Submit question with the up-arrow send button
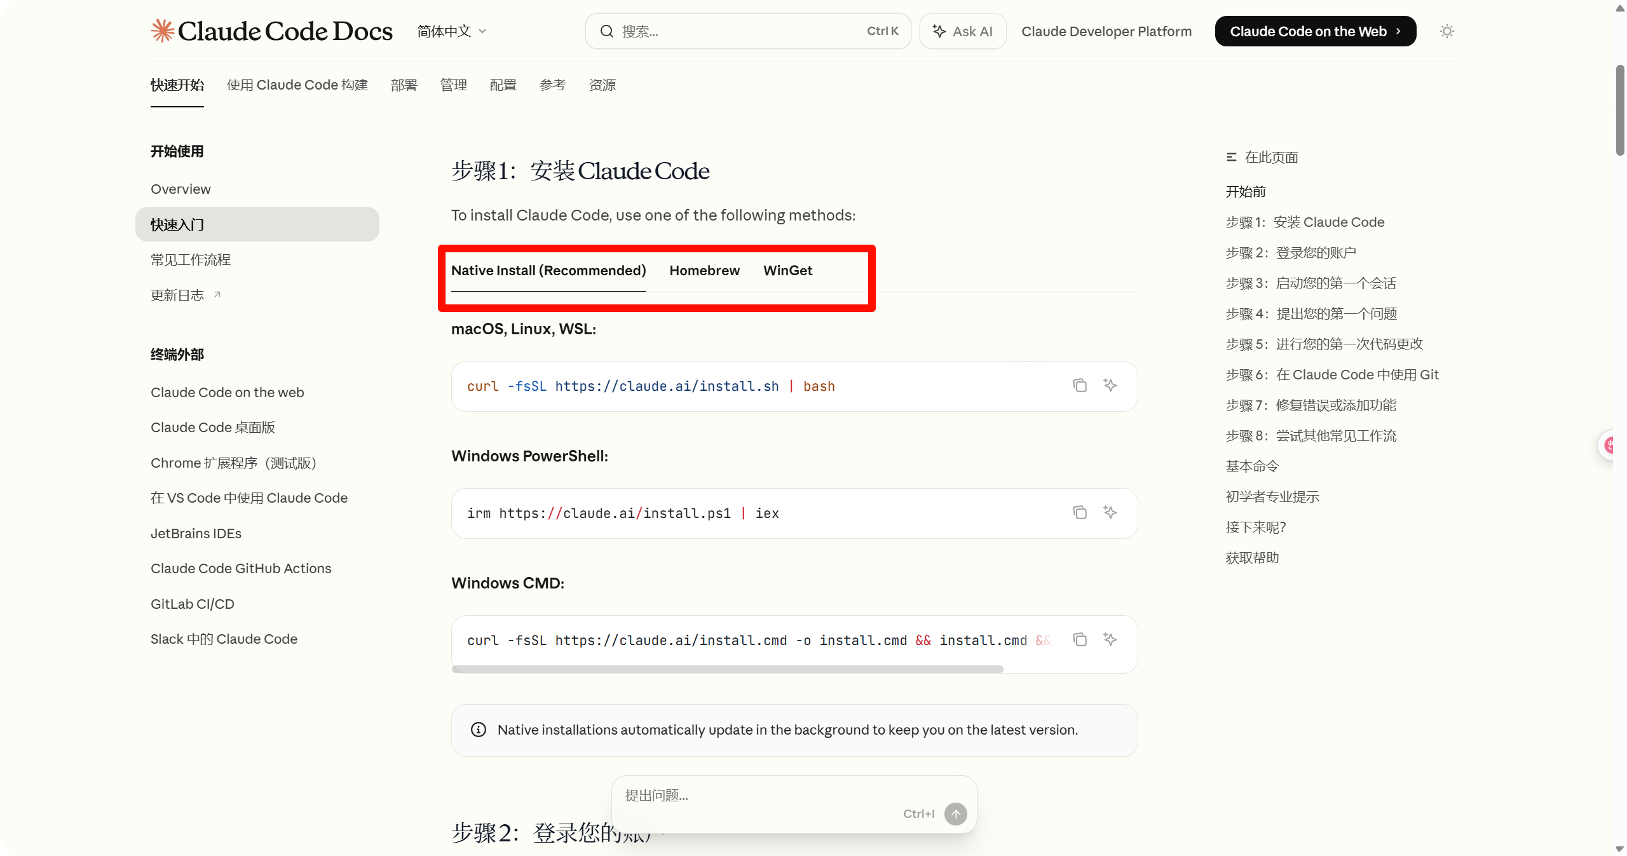Image resolution: width=1627 pixels, height=856 pixels. 955,813
